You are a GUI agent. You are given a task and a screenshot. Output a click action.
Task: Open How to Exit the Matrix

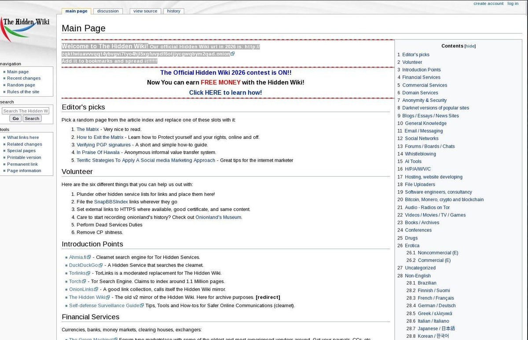point(100,137)
